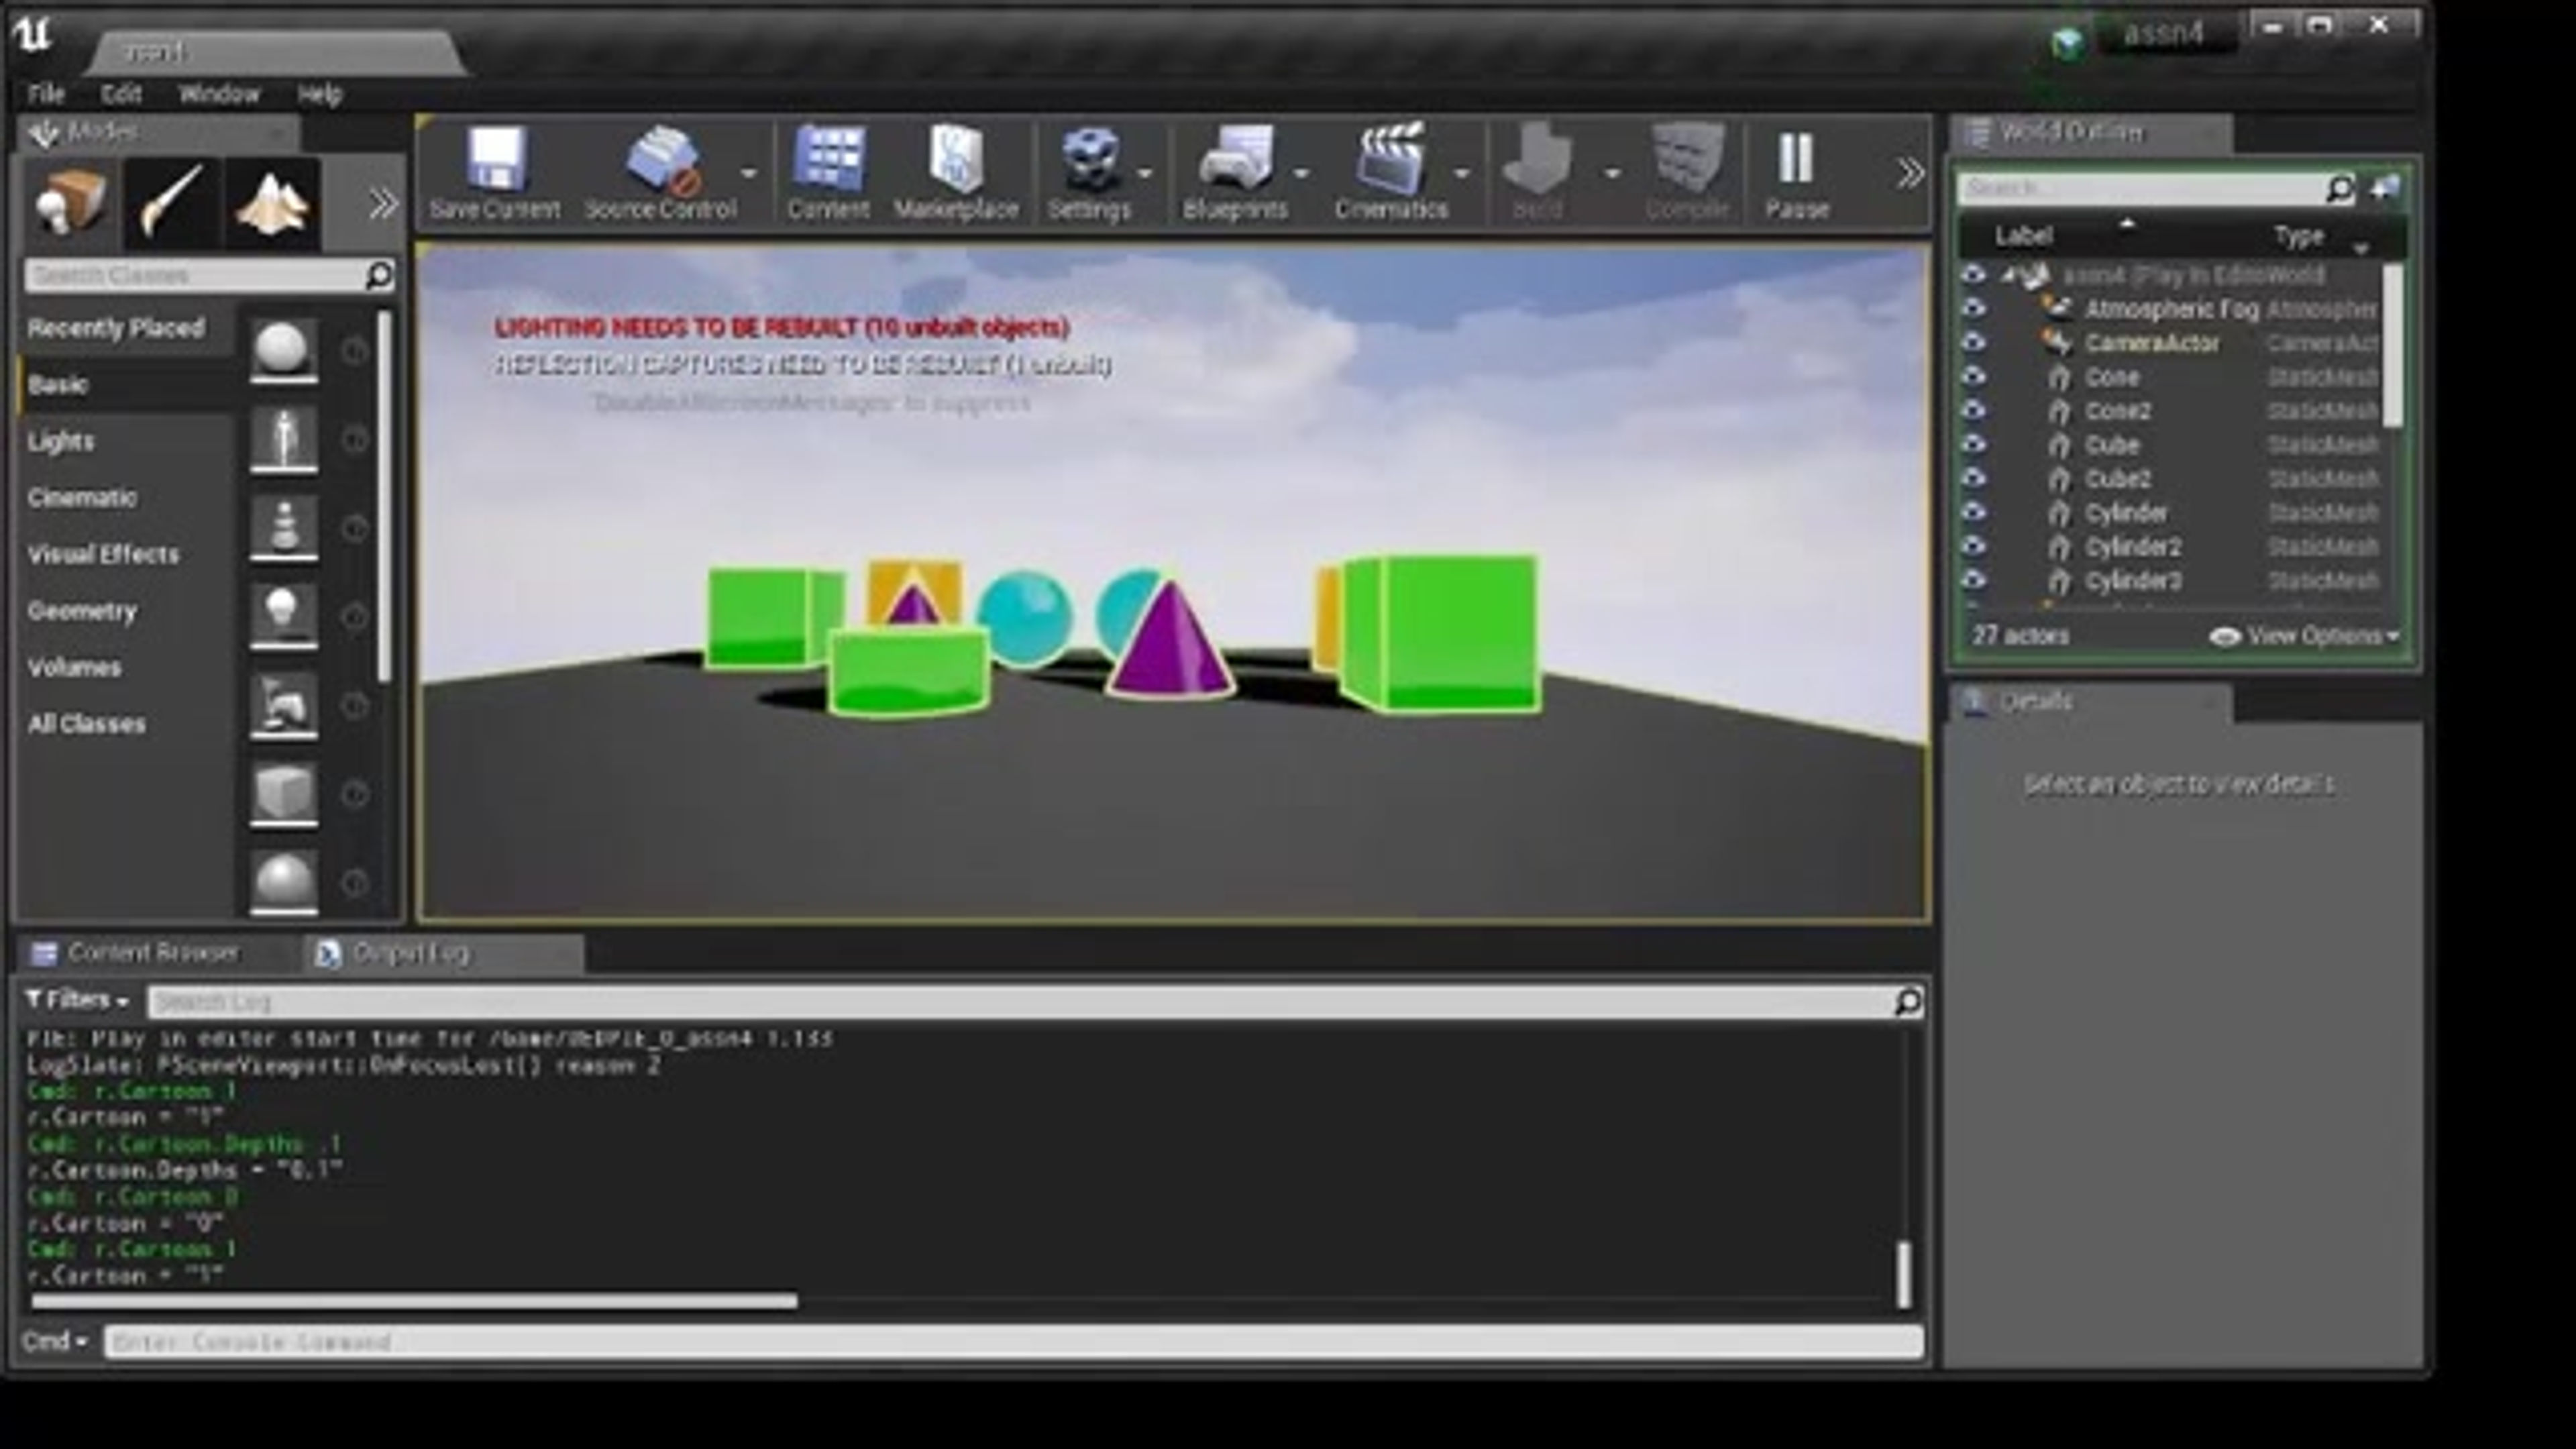Switch to the Content Browser tab
The image size is (2576, 1449).
click(153, 952)
